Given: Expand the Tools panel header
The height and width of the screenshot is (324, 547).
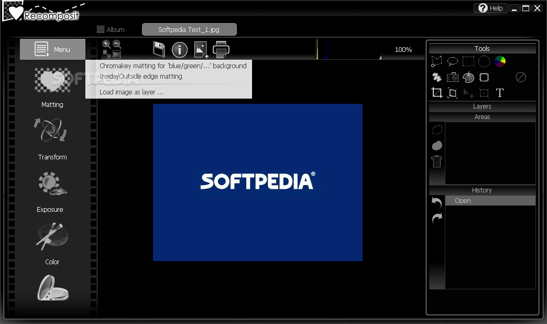Looking at the screenshot, I should (483, 48).
